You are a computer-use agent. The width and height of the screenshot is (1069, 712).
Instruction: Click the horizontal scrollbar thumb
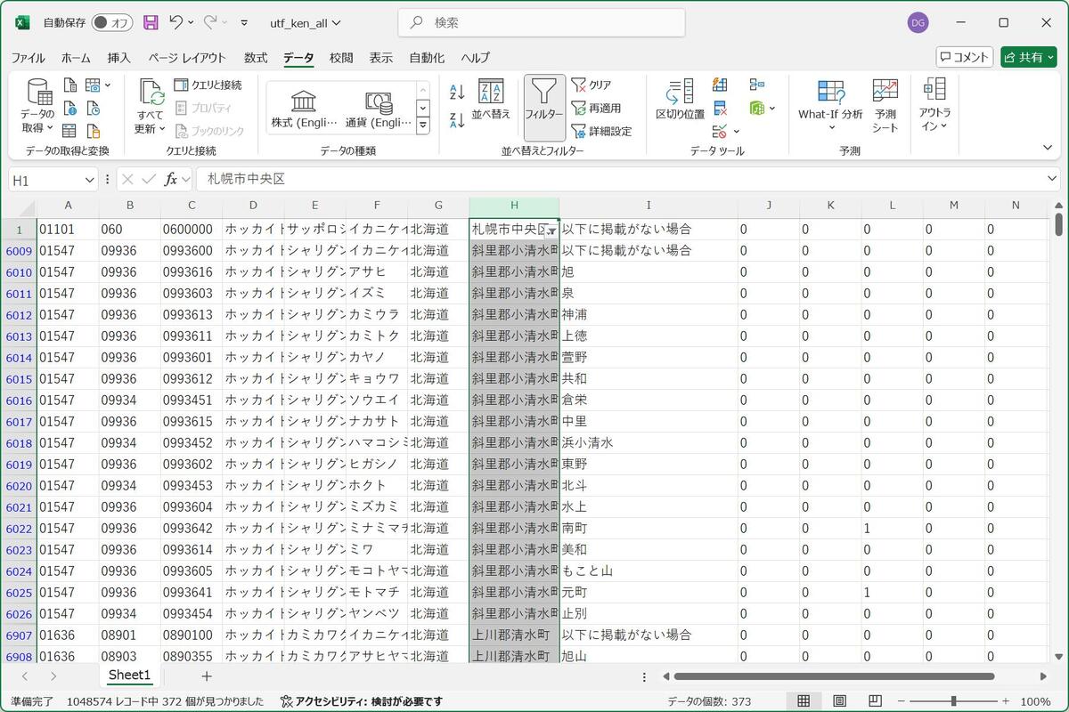pyautogui.click(x=834, y=676)
